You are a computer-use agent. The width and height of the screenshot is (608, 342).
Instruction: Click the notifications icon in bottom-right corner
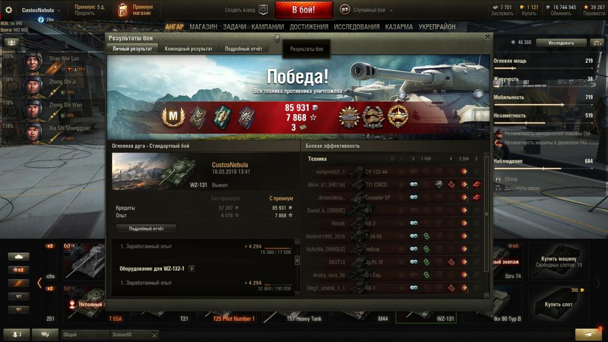click(x=588, y=334)
